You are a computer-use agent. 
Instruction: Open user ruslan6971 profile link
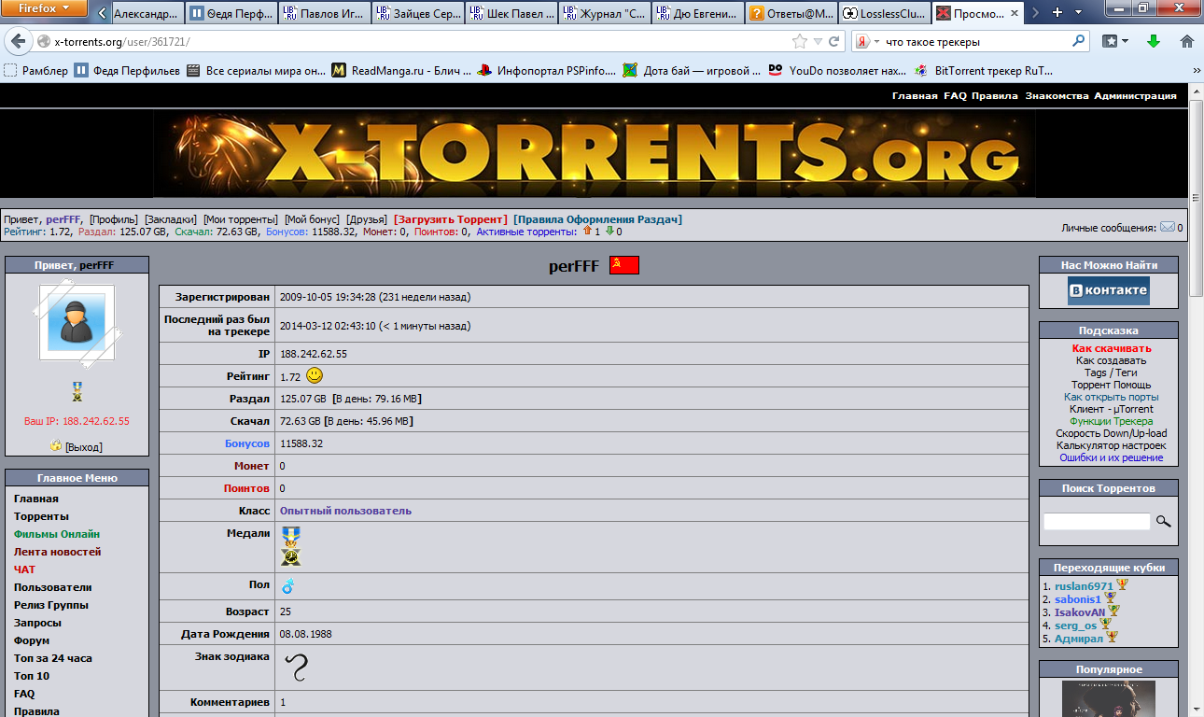1084,586
